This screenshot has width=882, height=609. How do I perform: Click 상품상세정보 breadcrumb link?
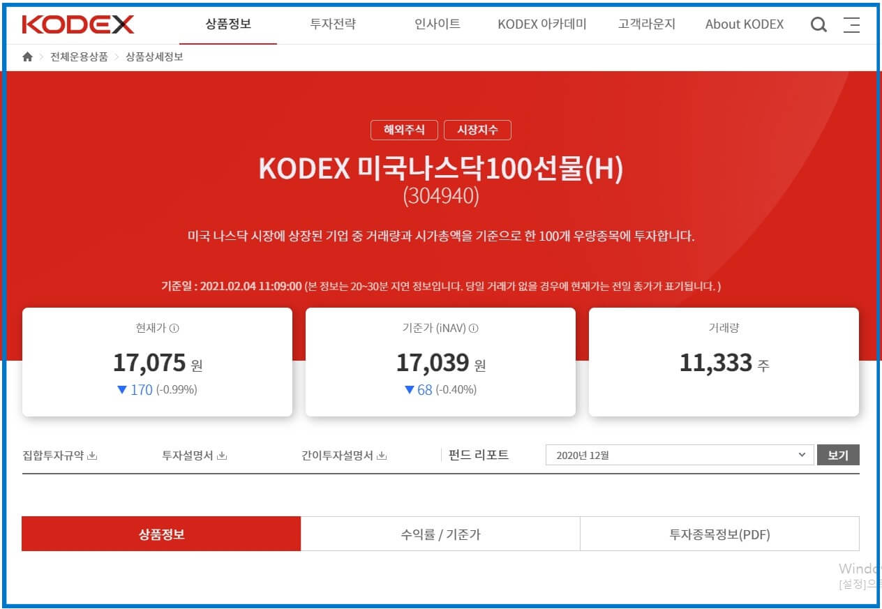(x=154, y=57)
